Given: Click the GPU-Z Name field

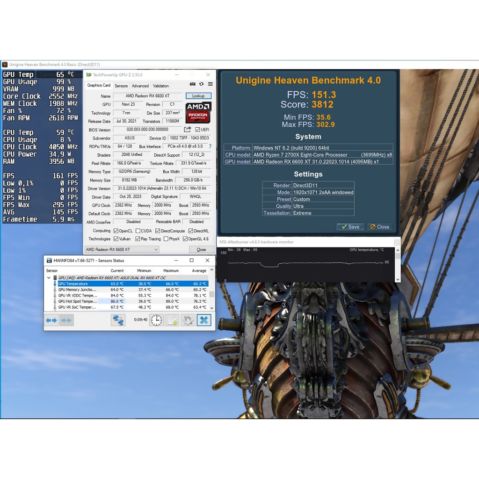Looking at the screenshot, I should tap(147, 96).
